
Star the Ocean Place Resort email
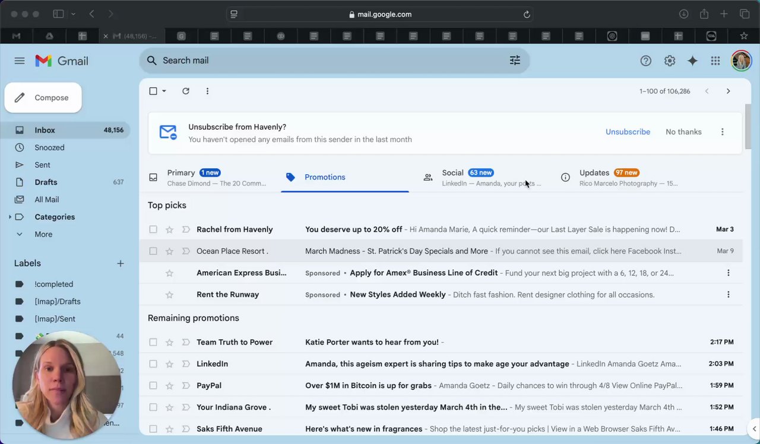pos(169,251)
